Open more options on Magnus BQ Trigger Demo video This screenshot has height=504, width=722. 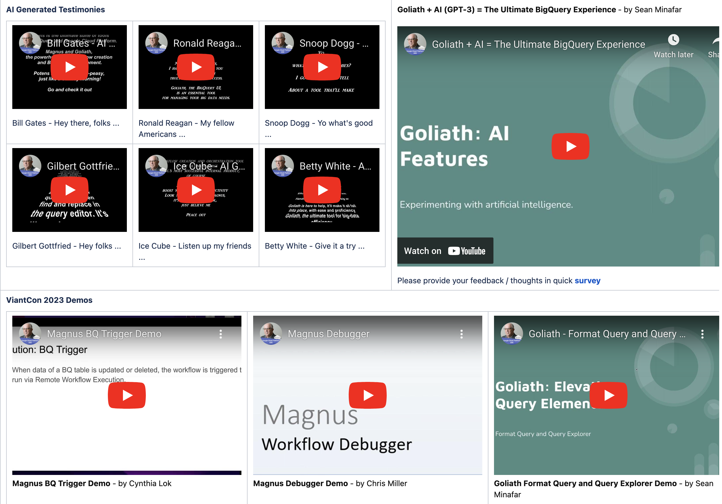point(221,334)
